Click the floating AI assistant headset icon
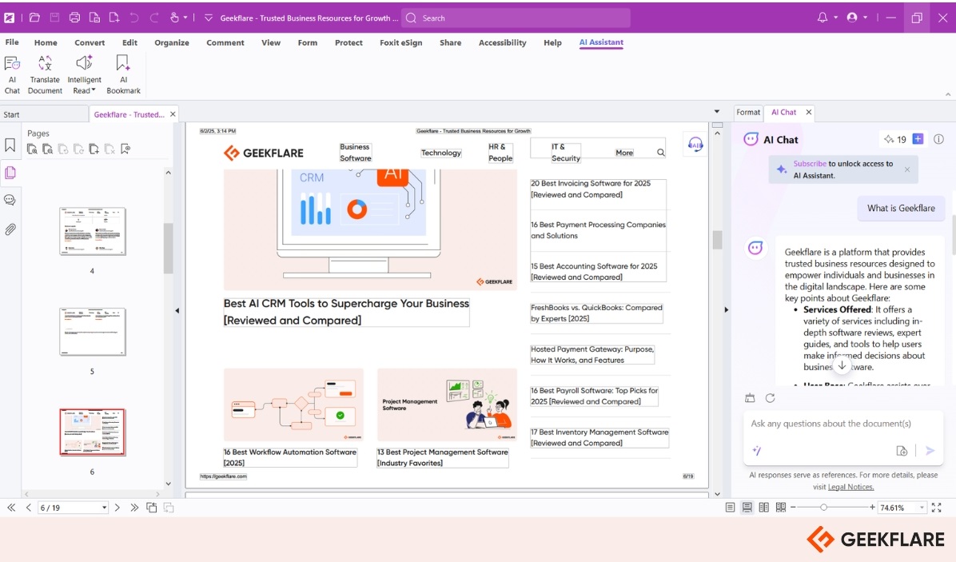 tap(695, 145)
